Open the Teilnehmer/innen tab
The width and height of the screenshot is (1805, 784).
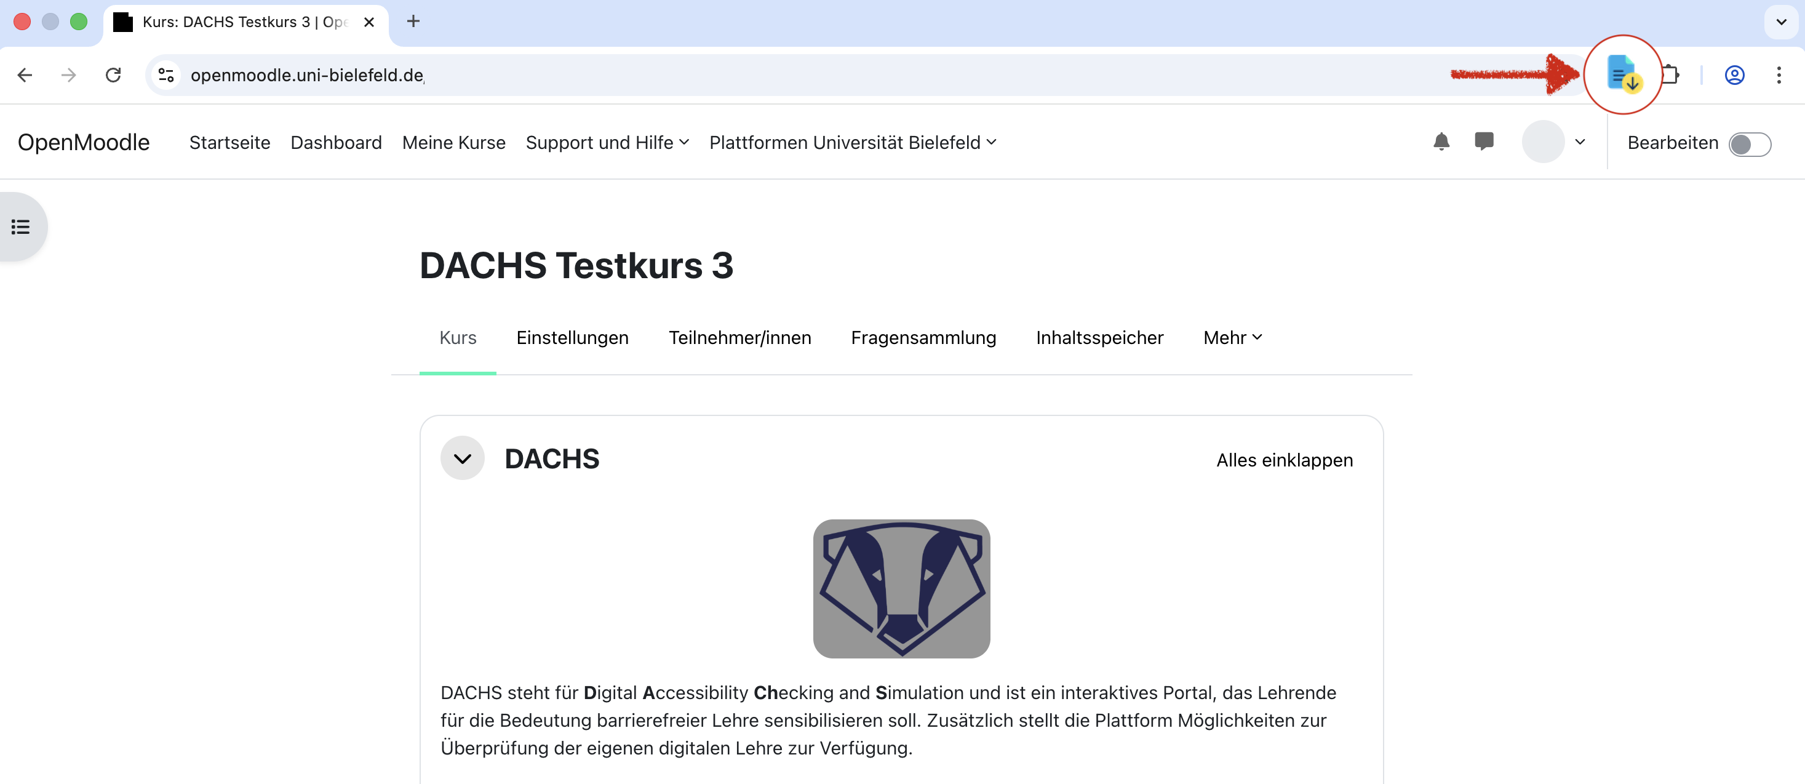coord(740,338)
